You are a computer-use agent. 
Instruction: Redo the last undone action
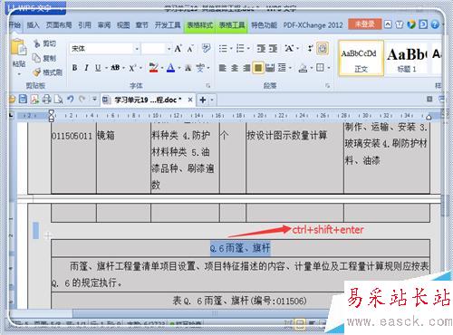(x=82, y=99)
